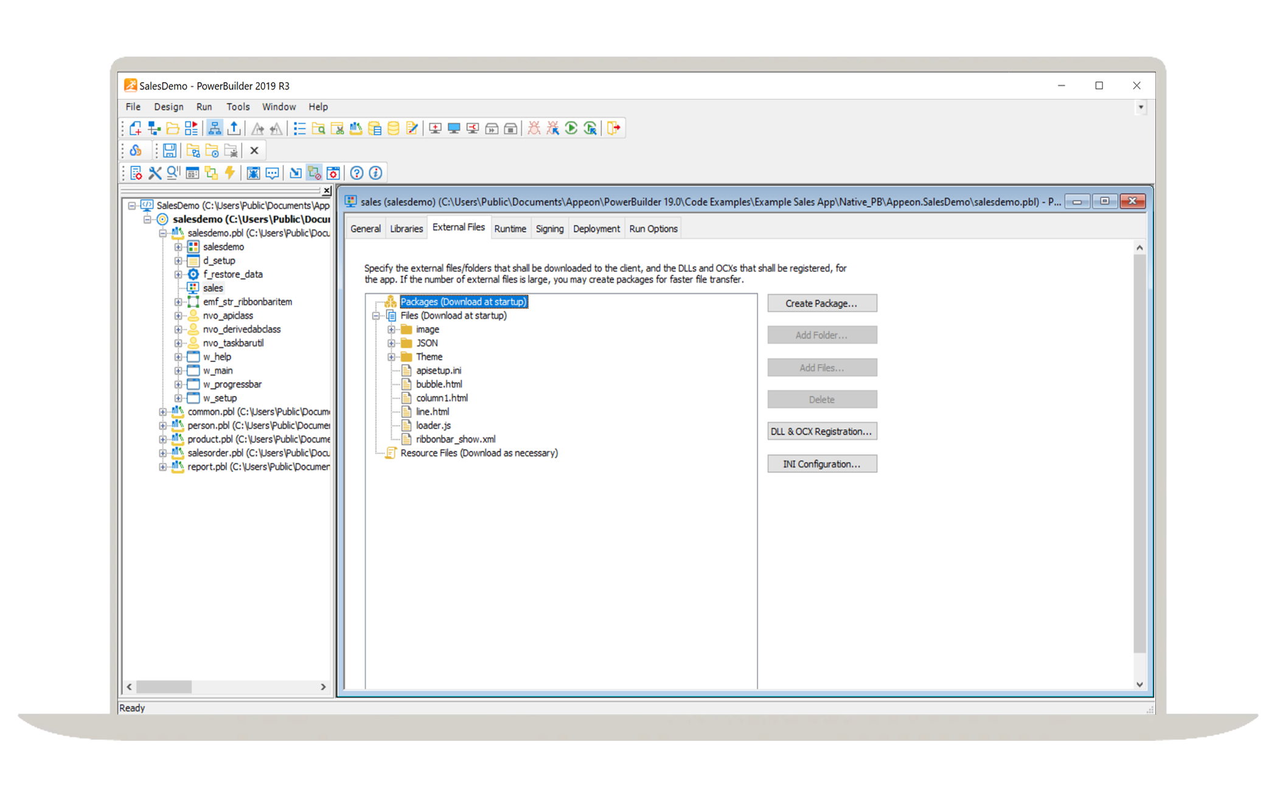The height and width of the screenshot is (798, 1277).
Task: Toggle the Output window upload-arrow icon
Action: pyautogui.click(x=234, y=128)
